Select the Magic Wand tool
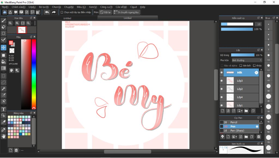Viewport: 279px width, 158px height. tap(3, 89)
